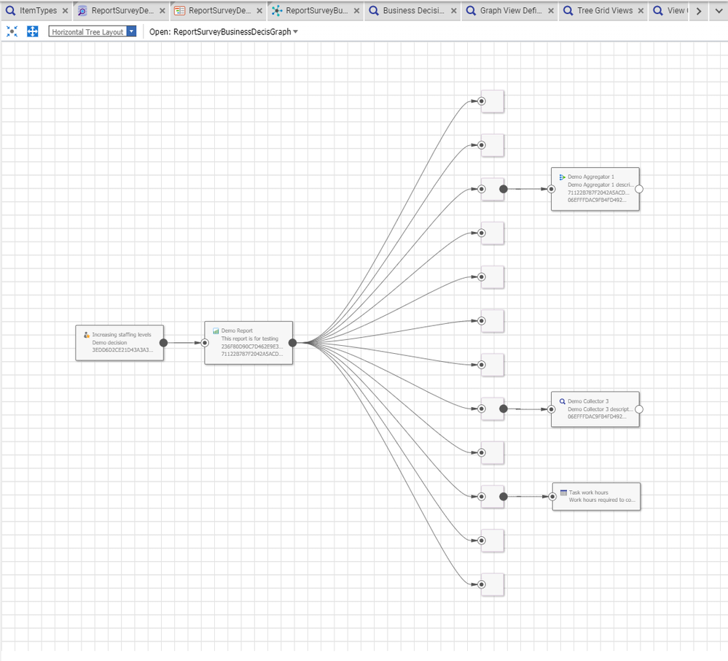Click the Task work hours table icon
The width and height of the screenshot is (728, 661).
coord(563,492)
